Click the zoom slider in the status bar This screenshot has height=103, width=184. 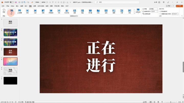pos(171,102)
